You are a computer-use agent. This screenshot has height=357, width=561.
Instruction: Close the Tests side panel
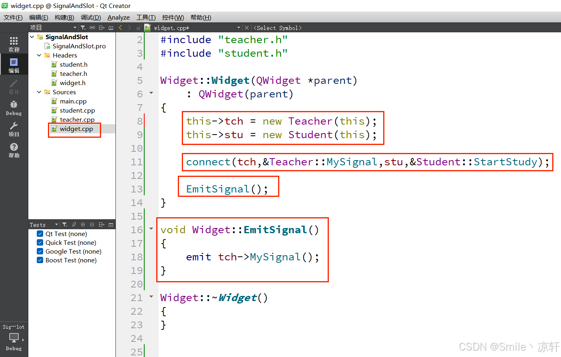(111, 225)
